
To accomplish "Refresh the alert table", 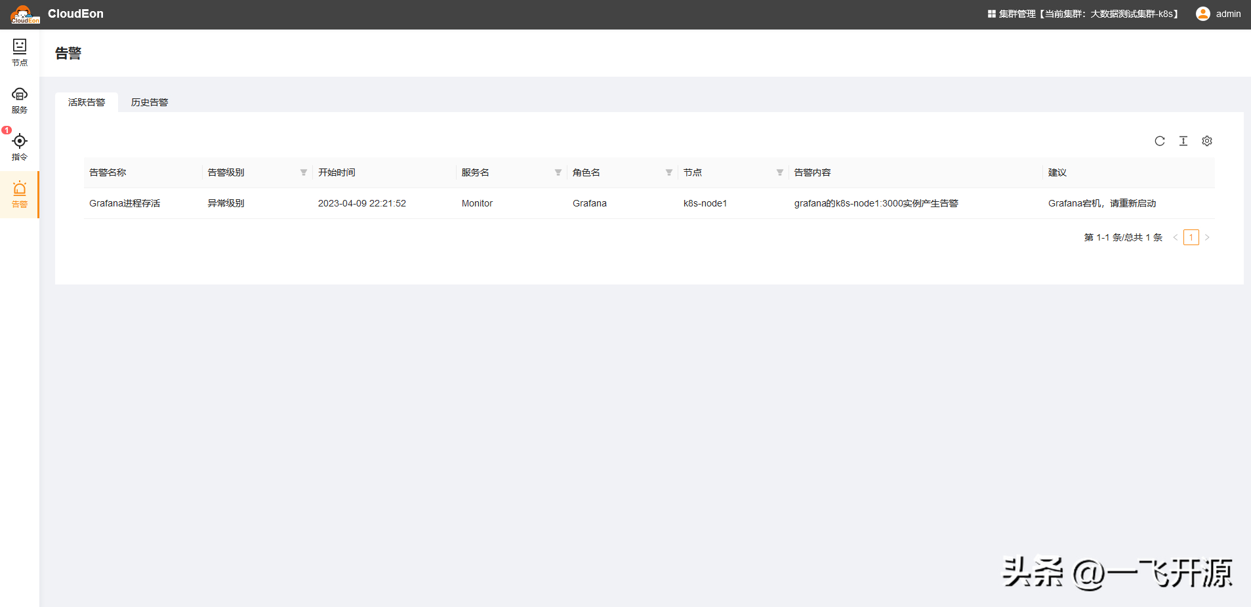I will [1160, 141].
